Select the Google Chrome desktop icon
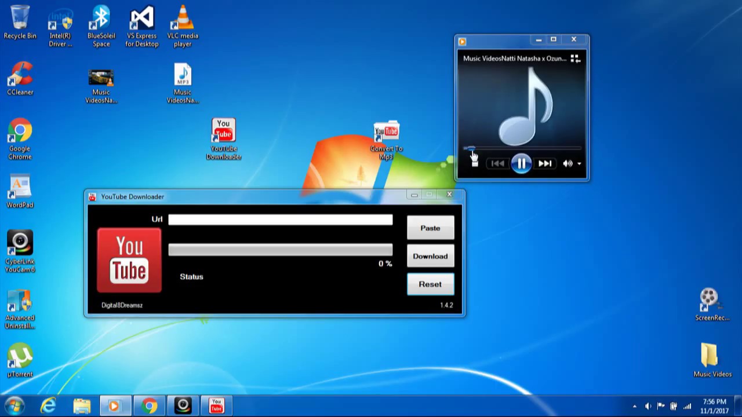 click(x=20, y=139)
